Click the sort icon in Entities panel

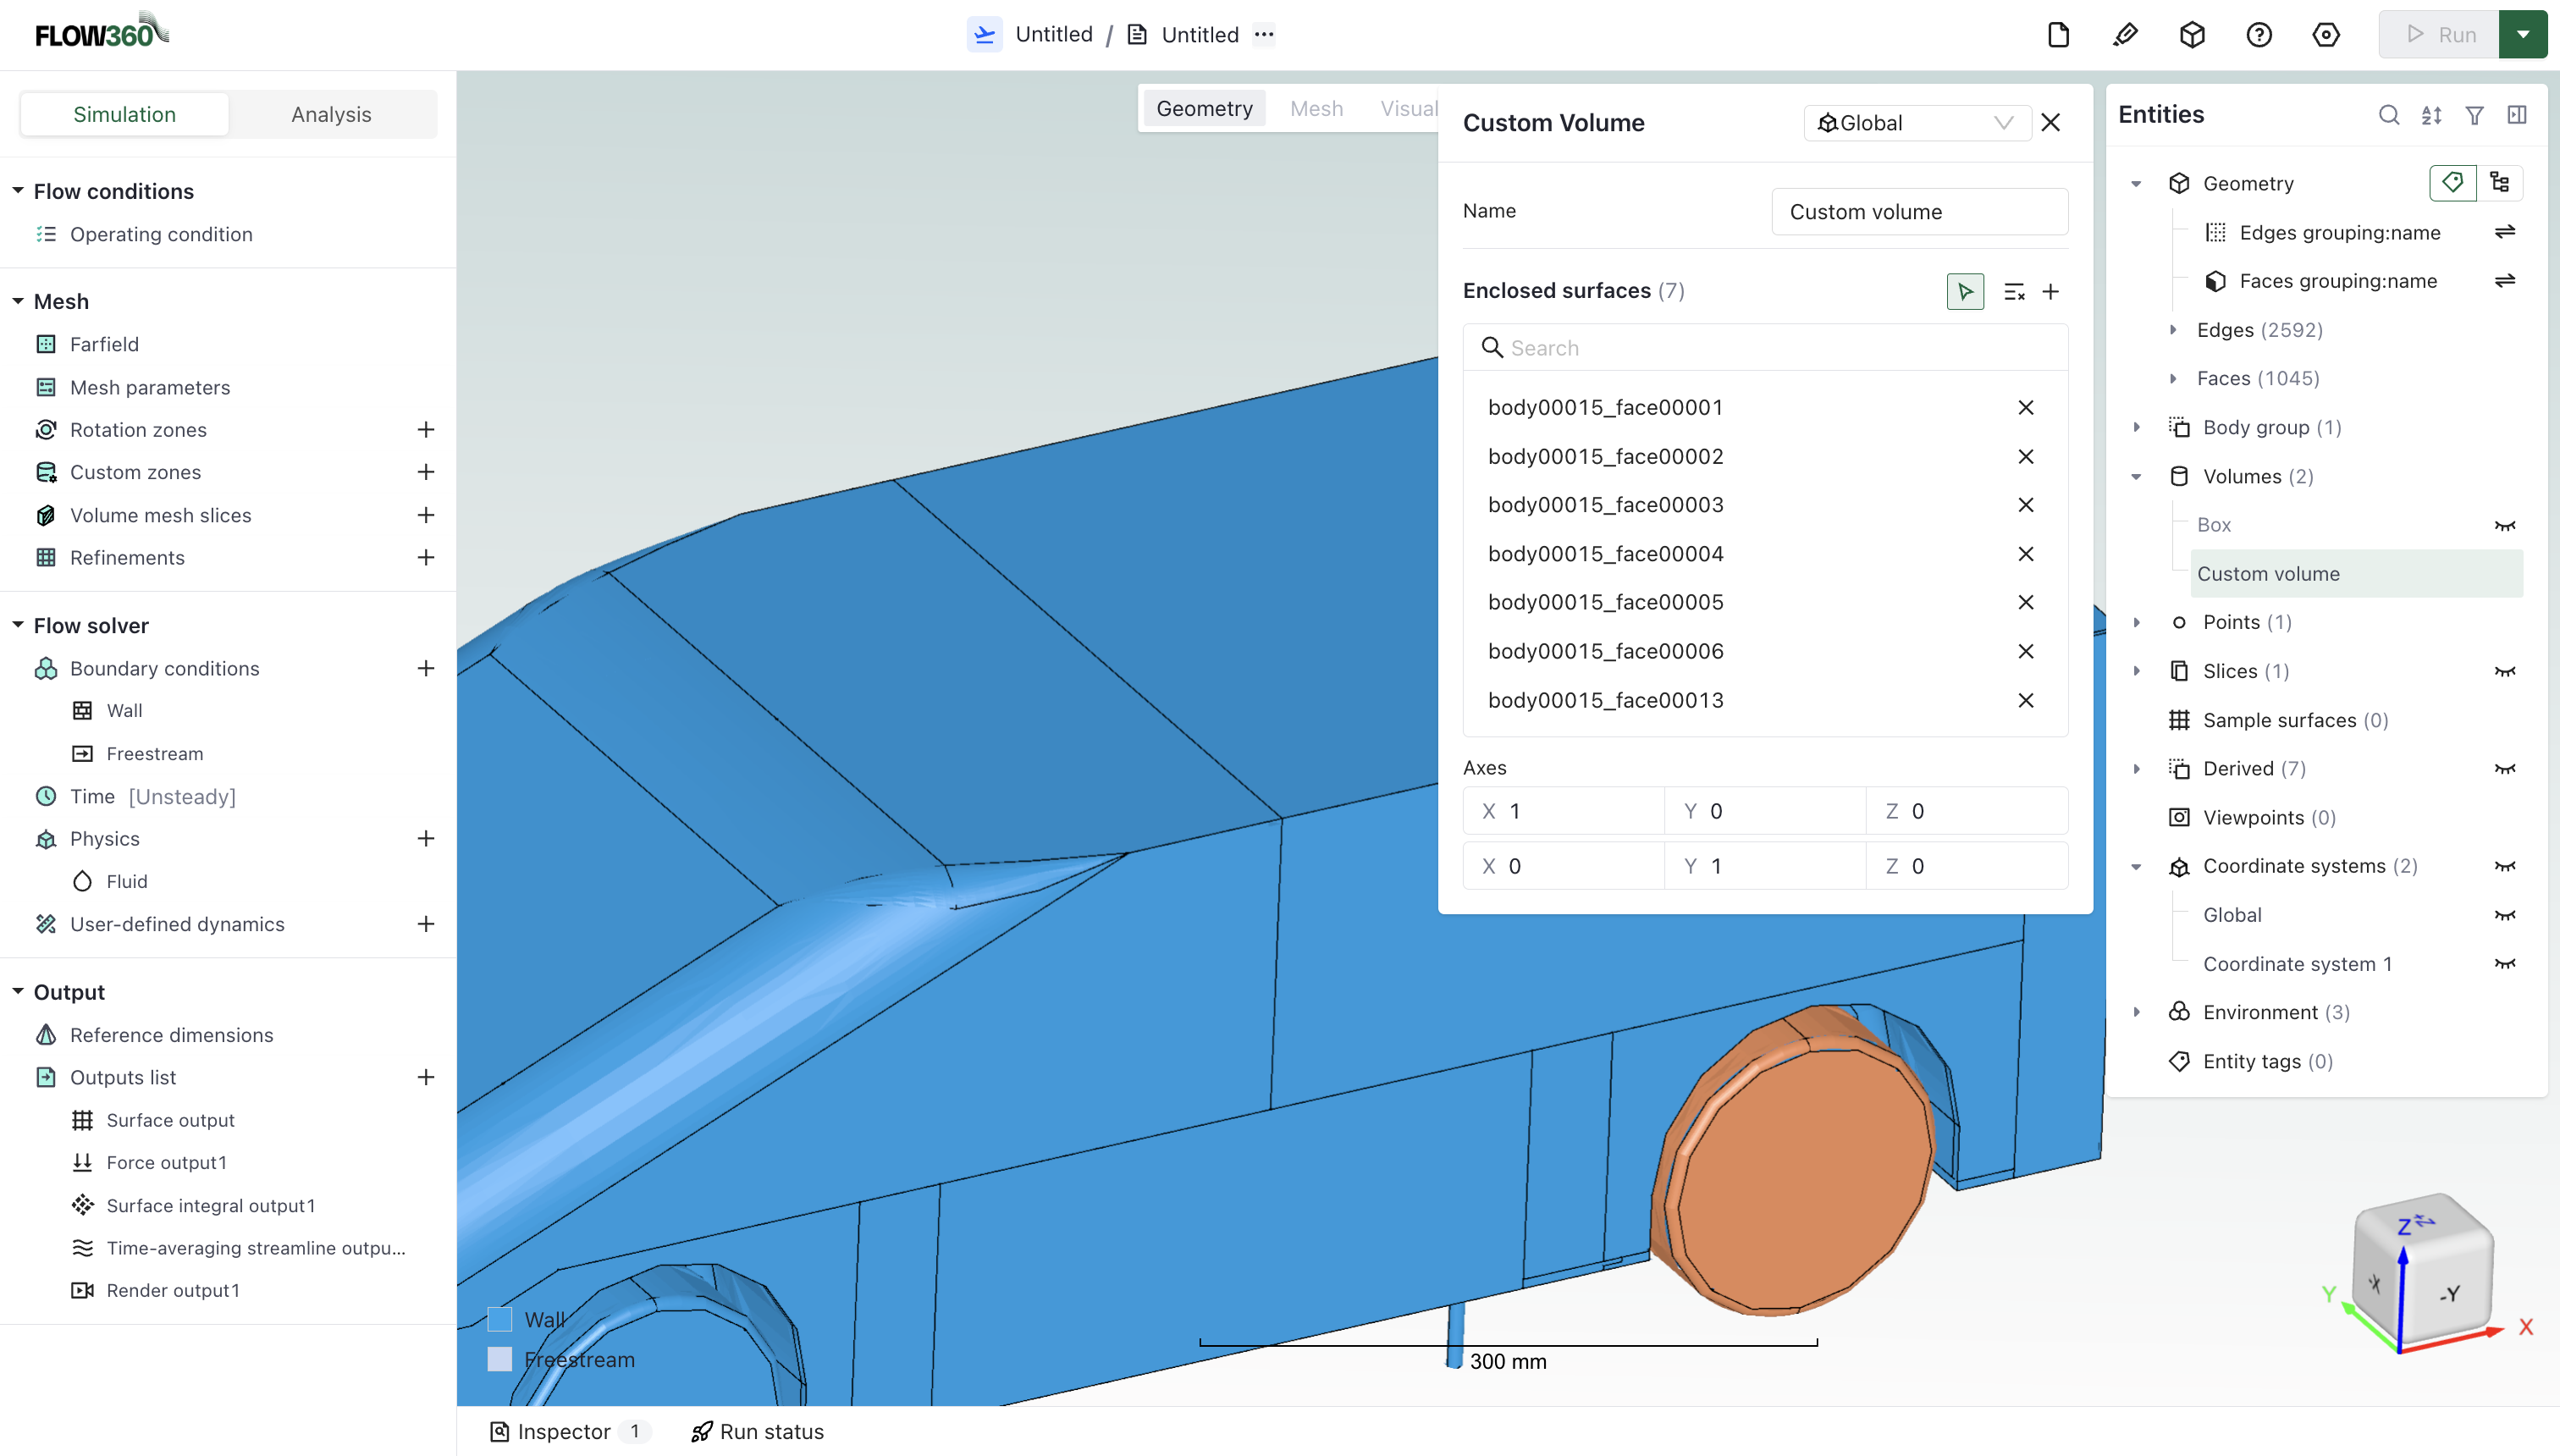coord(2432,115)
